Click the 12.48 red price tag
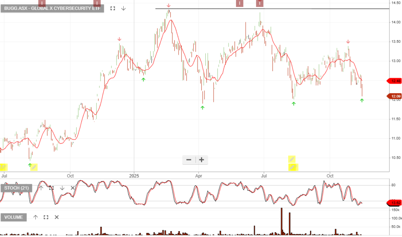This screenshot has width=402, height=237. pos(394,81)
